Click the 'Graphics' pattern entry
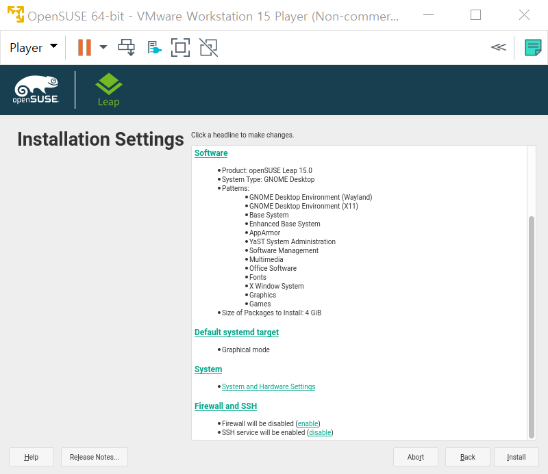Viewport: 548px width, 474px height. (262, 295)
